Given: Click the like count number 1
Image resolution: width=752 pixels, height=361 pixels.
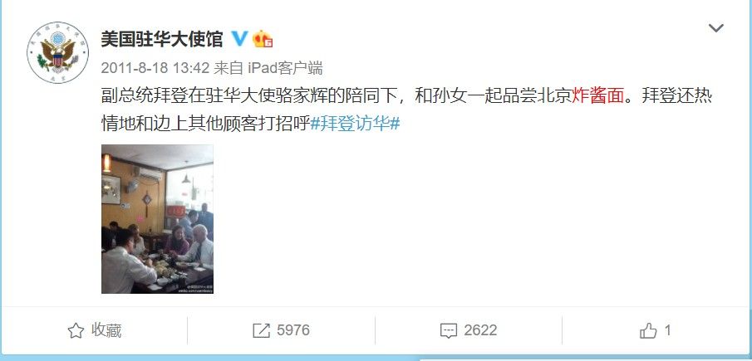Looking at the screenshot, I should click(x=667, y=330).
